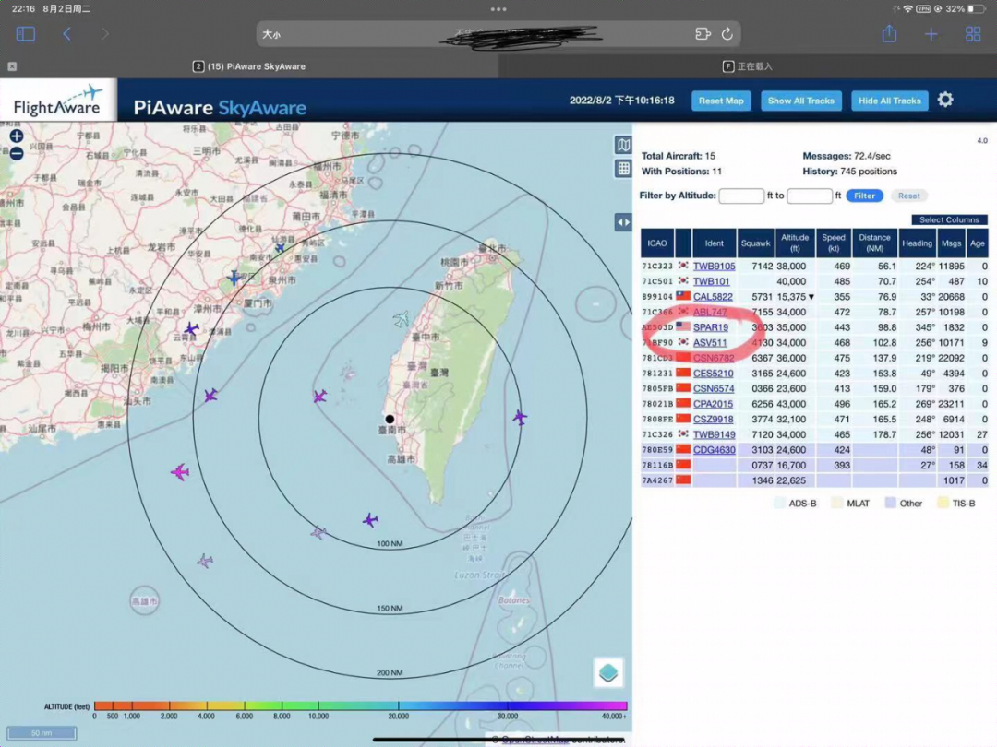Viewport: 997px width, 747px height.
Task: Open the extensions icon in the address bar
Action: [x=703, y=34]
